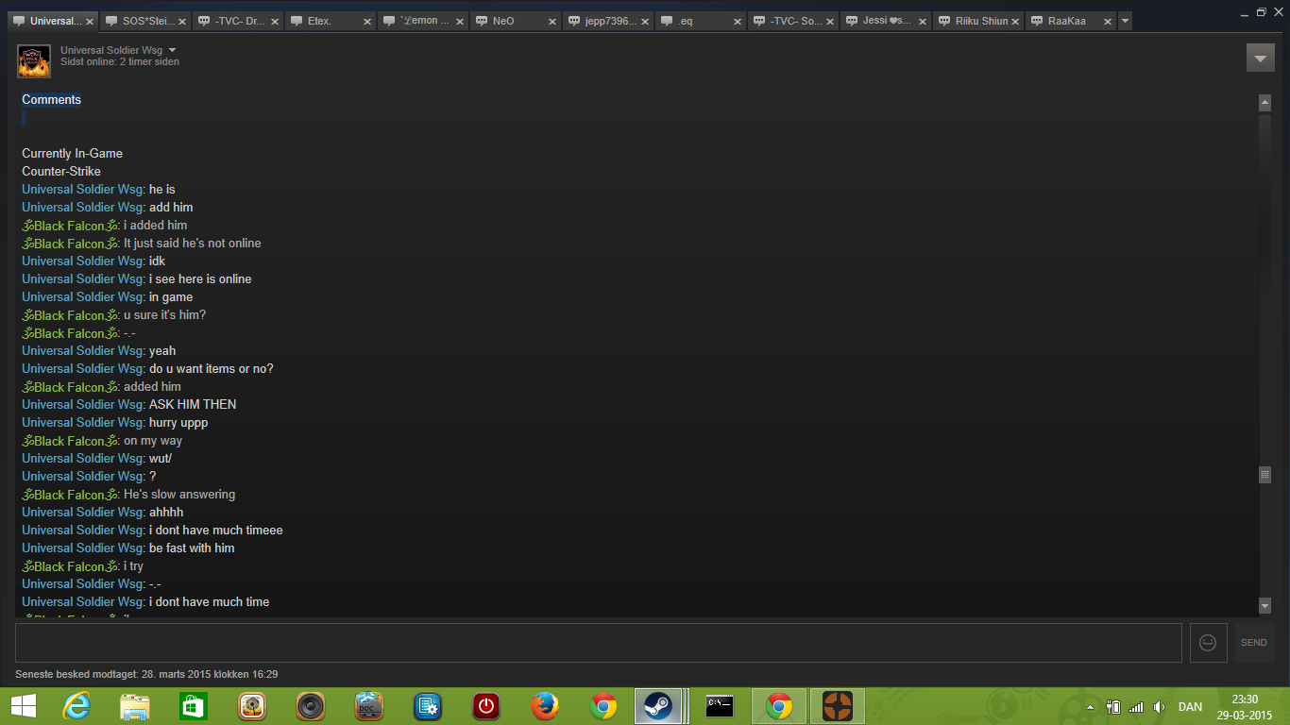Switch to the Command Prompt taskbar window
The width and height of the screenshot is (1290, 725).
(720, 706)
